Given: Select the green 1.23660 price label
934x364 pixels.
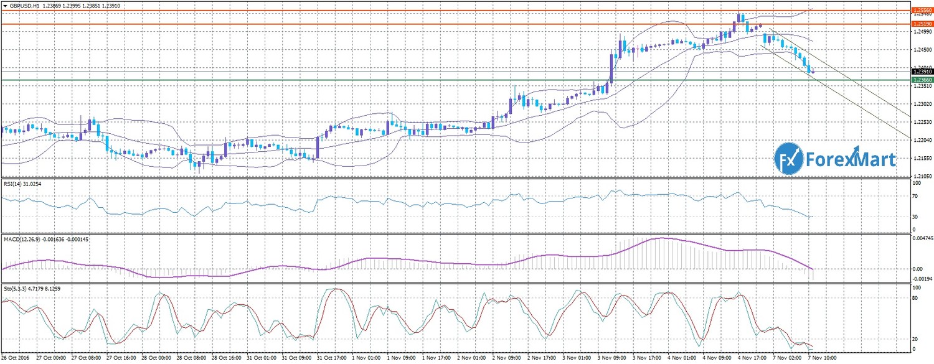Looking at the screenshot, I should pos(921,80).
